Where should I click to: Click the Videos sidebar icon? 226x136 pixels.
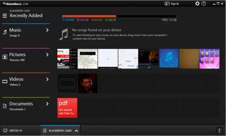5,81
